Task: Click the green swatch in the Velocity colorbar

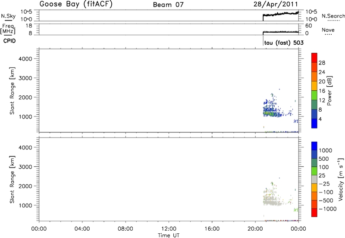Action: pos(314,171)
